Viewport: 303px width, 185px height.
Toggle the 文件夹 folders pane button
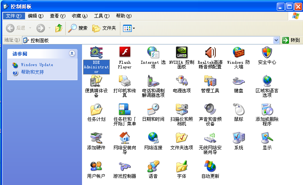104,28
